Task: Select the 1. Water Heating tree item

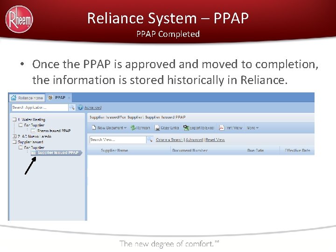Action: (32, 119)
